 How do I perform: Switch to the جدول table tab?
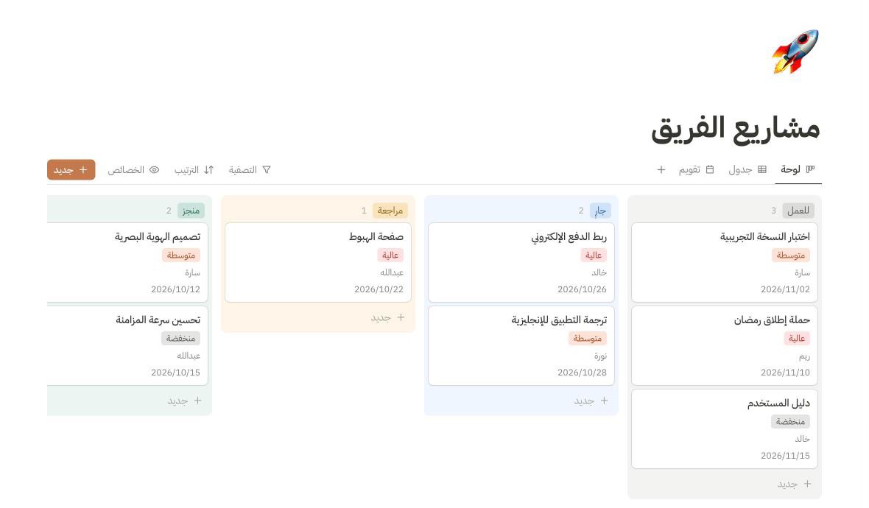coord(747,169)
